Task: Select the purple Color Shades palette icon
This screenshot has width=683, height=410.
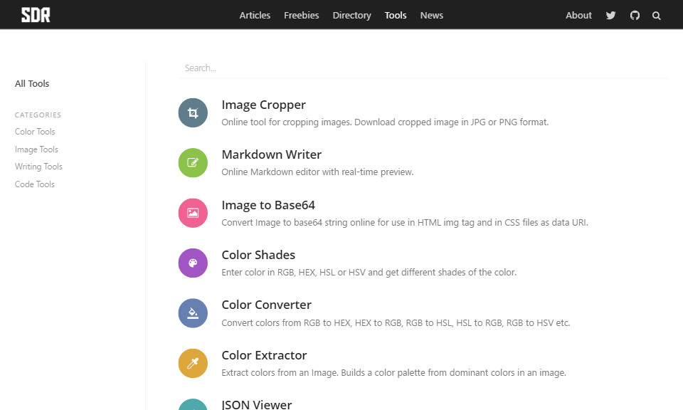Action: [x=193, y=263]
